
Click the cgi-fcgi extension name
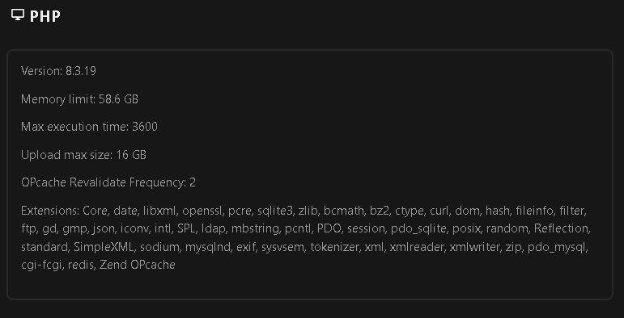(x=41, y=266)
